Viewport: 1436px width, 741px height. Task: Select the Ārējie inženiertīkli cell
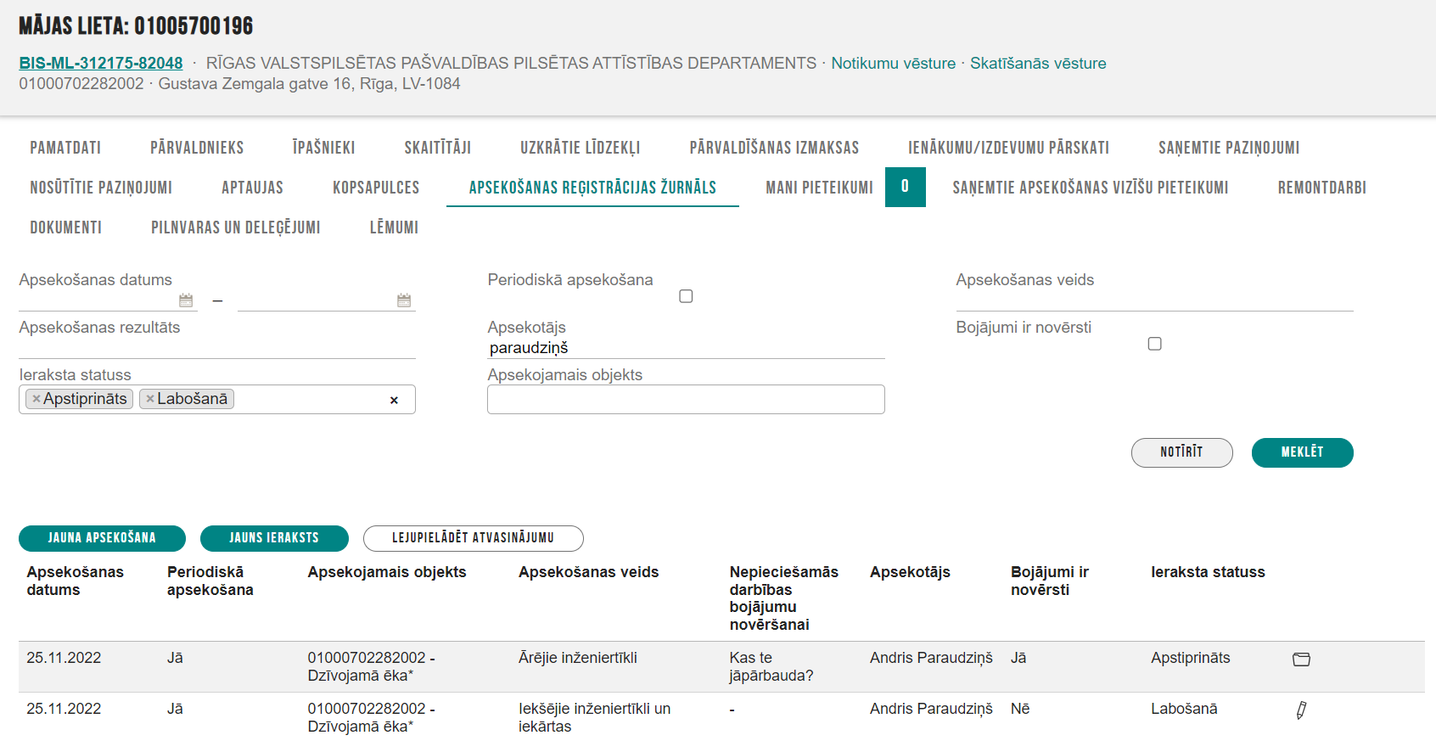578,658
